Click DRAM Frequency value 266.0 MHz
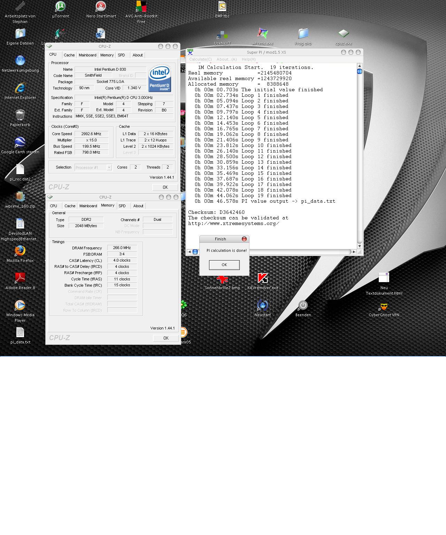This screenshot has height=535, width=446. (122, 248)
